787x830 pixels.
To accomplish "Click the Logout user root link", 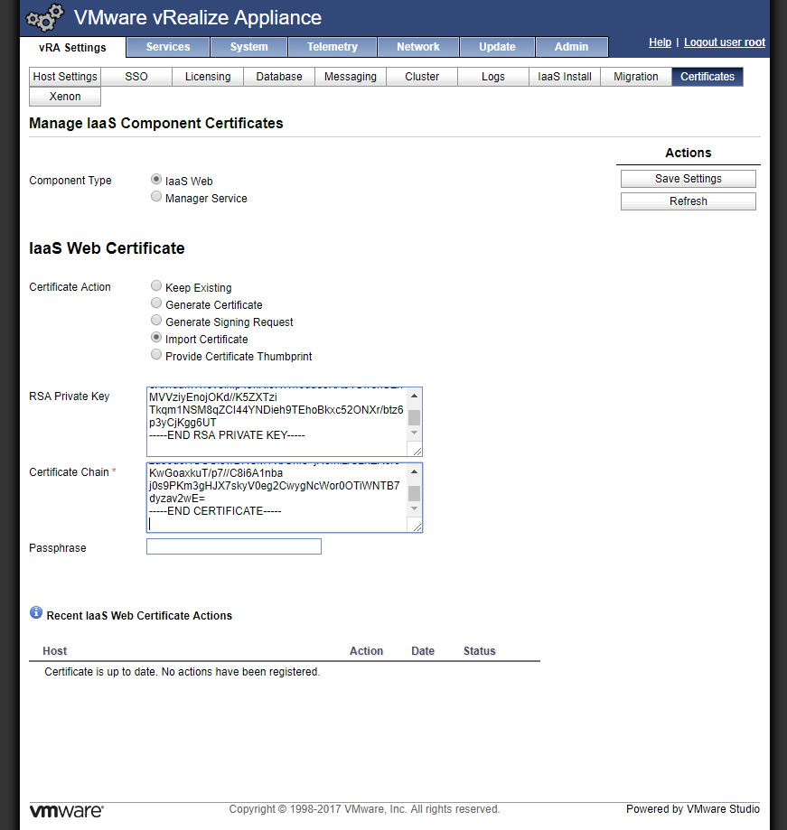I will tap(724, 42).
